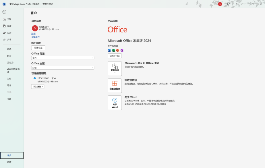Click the OneDrive cloud icon
The image size is (265, 168).
[x=35, y=78]
